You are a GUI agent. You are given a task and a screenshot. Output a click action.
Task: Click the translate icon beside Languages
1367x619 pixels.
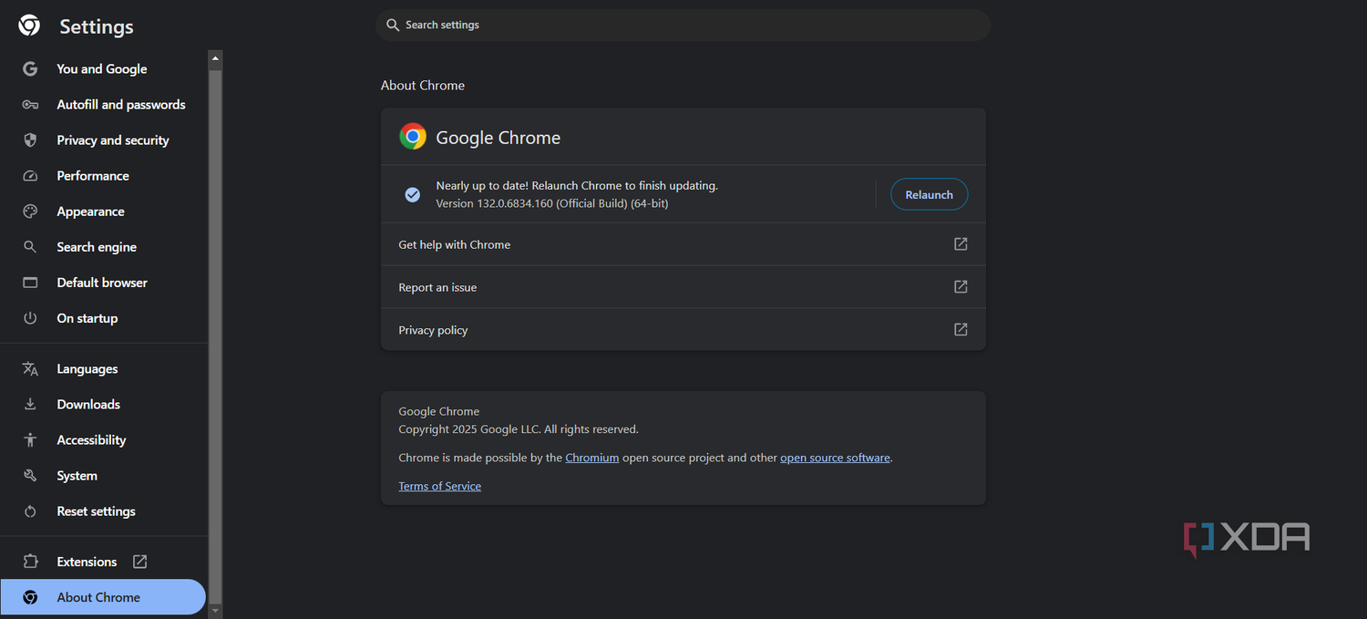pyautogui.click(x=30, y=369)
